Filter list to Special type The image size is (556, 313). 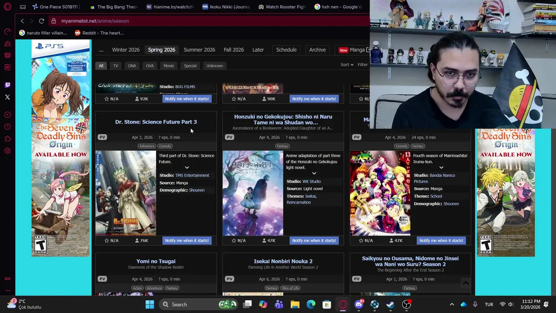(x=190, y=66)
